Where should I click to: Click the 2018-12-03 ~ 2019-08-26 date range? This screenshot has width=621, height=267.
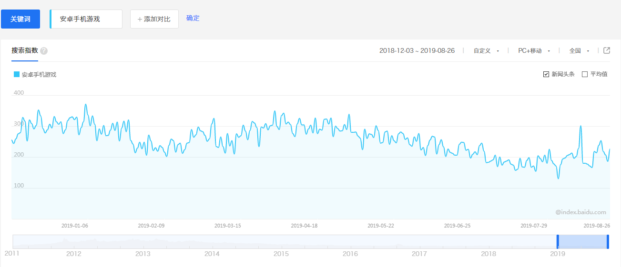click(417, 50)
